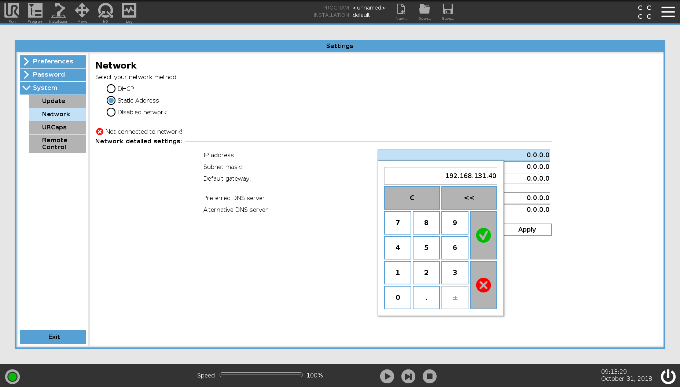The width and height of the screenshot is (680, 387).
Task: Open the Program tab icon
Action: point(35,11)
